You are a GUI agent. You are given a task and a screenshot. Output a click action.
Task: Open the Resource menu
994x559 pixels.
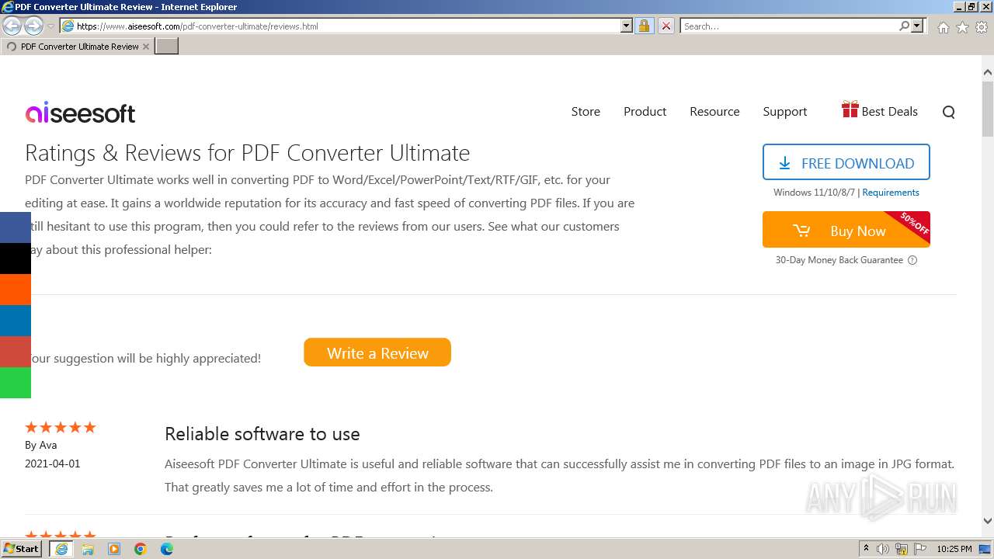pos(714,112)
